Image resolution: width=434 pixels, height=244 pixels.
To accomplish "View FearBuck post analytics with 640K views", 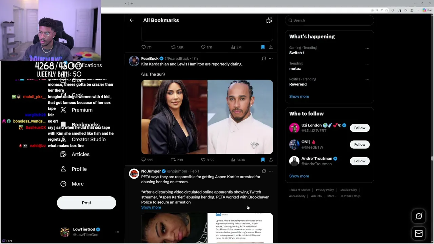I will pyautogui.click(x=238, y=160).
